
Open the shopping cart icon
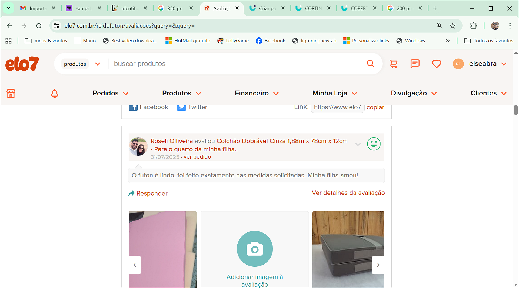[x=394, y=64]
